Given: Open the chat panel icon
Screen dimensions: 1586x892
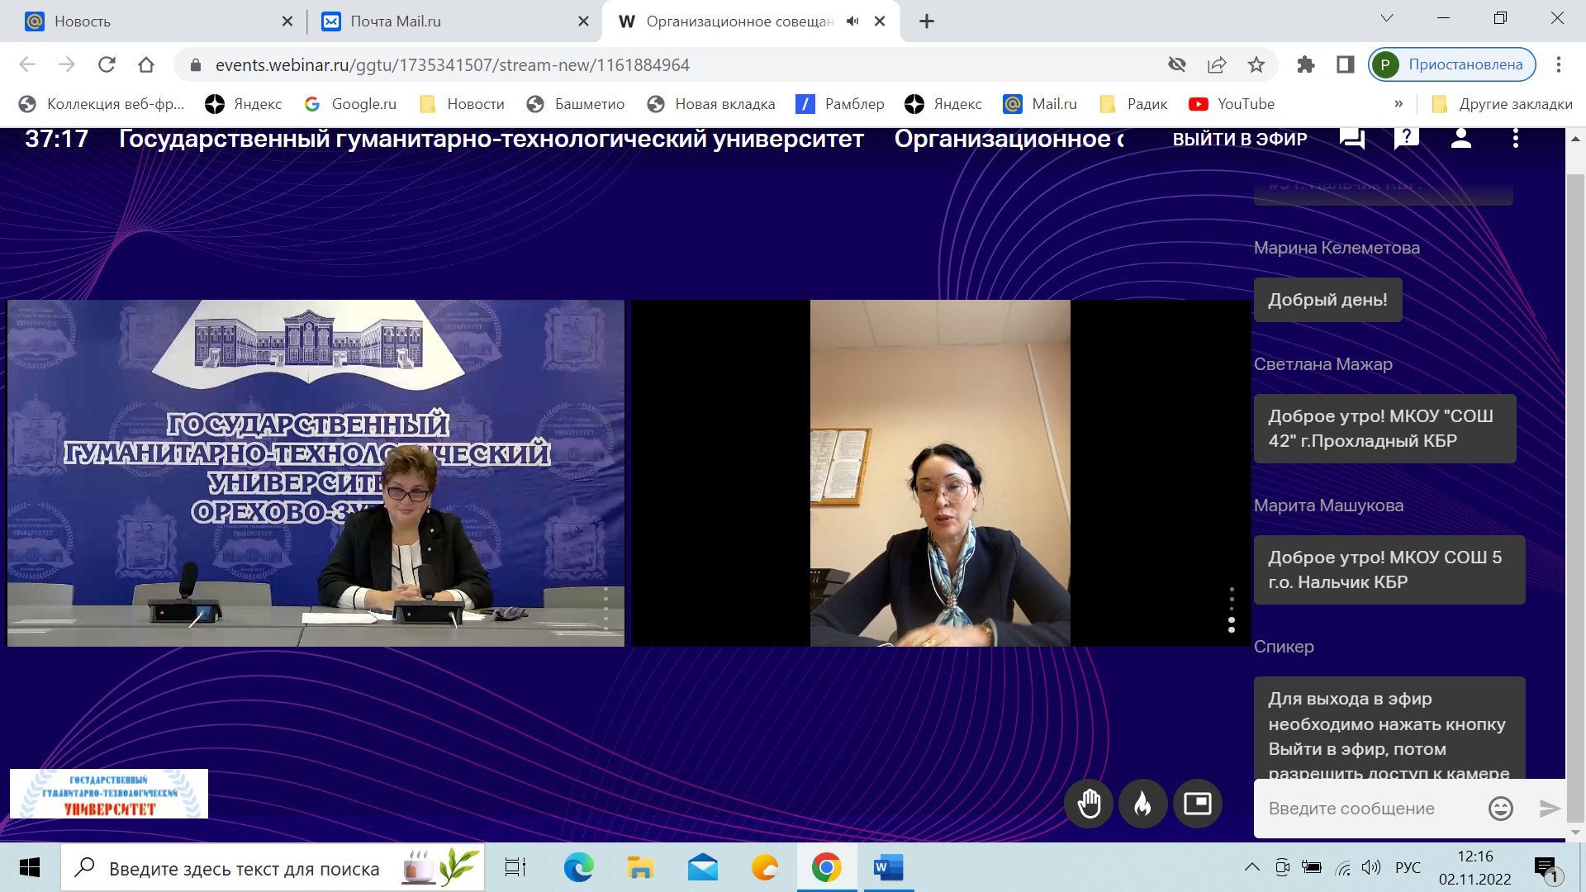Looking at the screenshot, I should point(1352,138).
